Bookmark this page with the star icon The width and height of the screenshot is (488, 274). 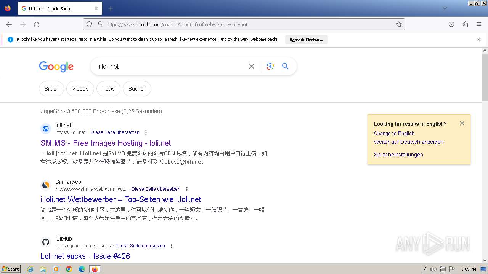(x=399, y=24)
